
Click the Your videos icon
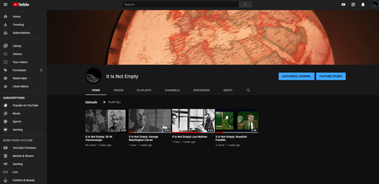(x=6, y=62)
